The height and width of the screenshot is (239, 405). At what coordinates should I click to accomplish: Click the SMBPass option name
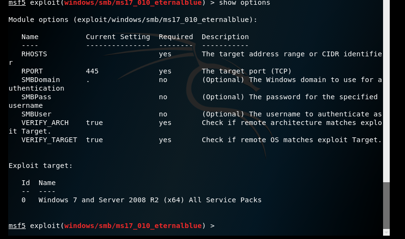[36, 97]
